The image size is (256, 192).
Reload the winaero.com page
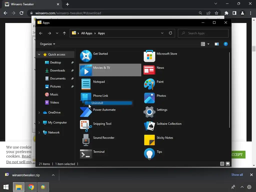[x=21, y=13]
